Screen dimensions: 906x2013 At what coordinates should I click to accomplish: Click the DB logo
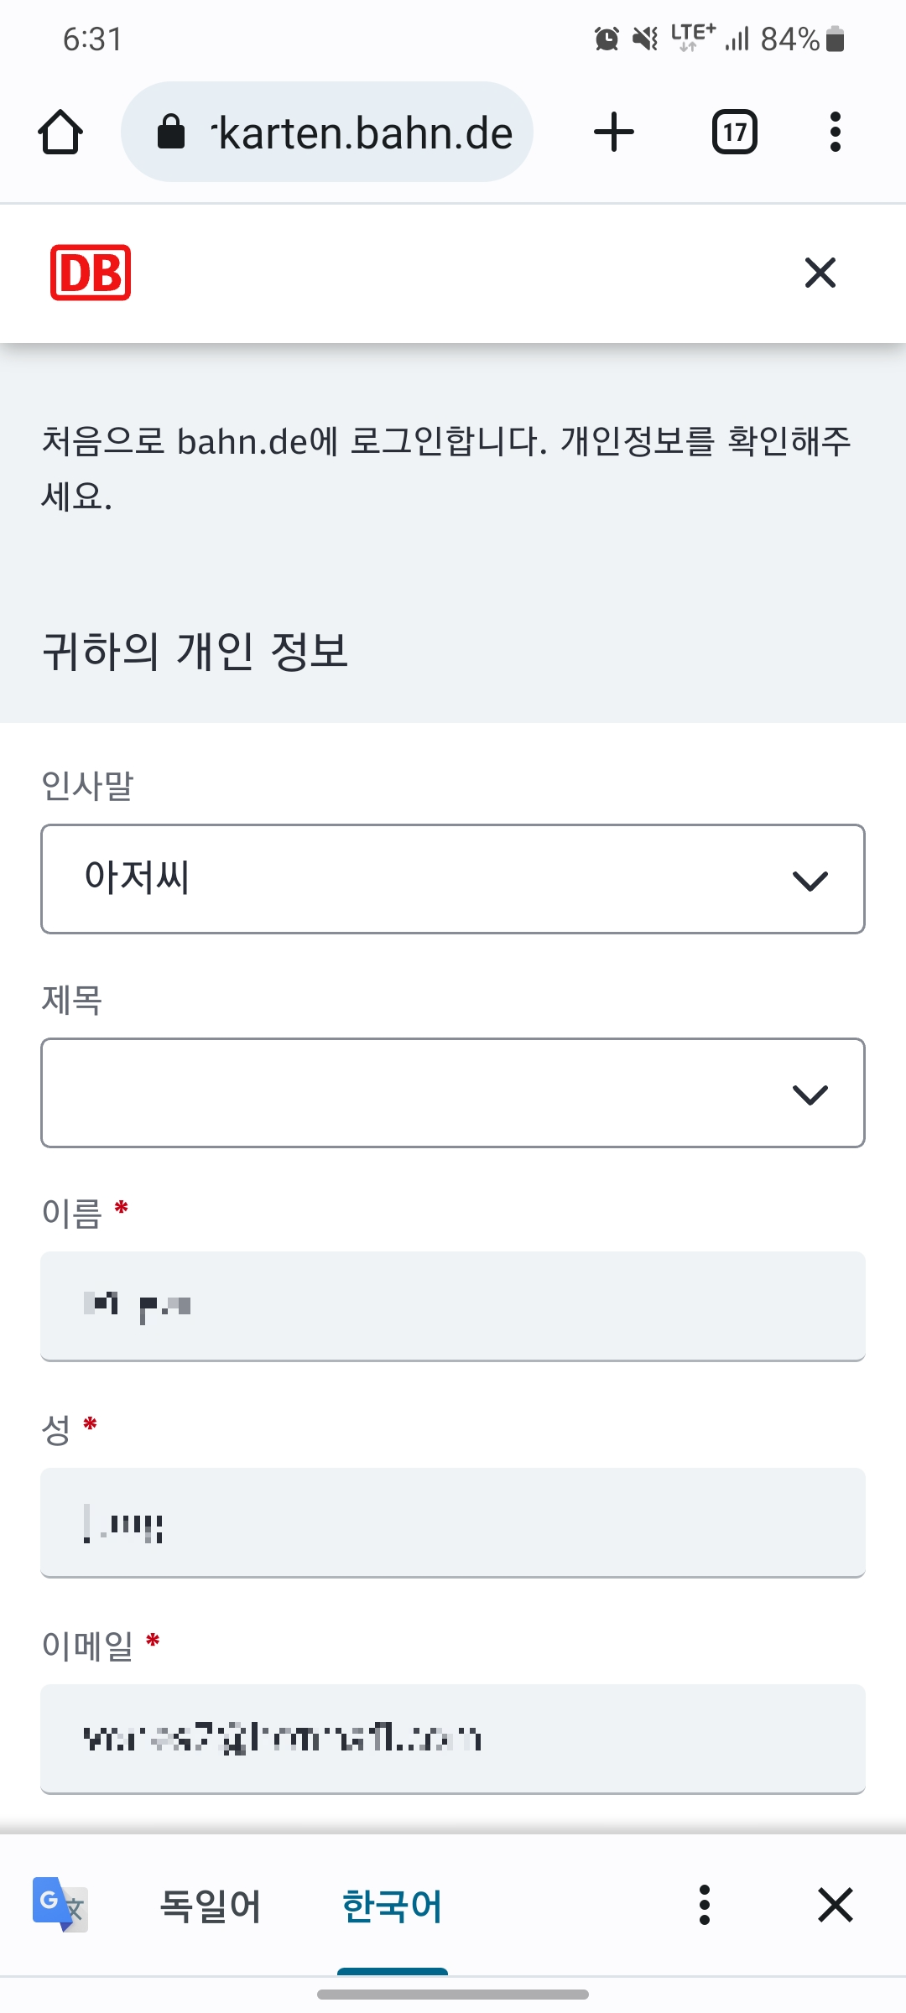90,273
